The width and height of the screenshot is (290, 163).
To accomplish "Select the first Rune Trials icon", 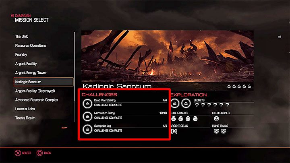I will point(217,131).
